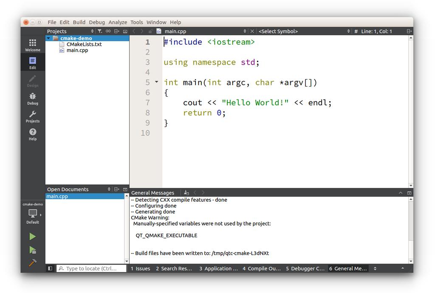Close the Open Documents pane
The height and width of the screenshot is (293, 435).
point(125,189)
